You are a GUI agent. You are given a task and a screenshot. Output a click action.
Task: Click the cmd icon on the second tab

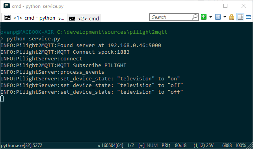(x=72, y=18)
